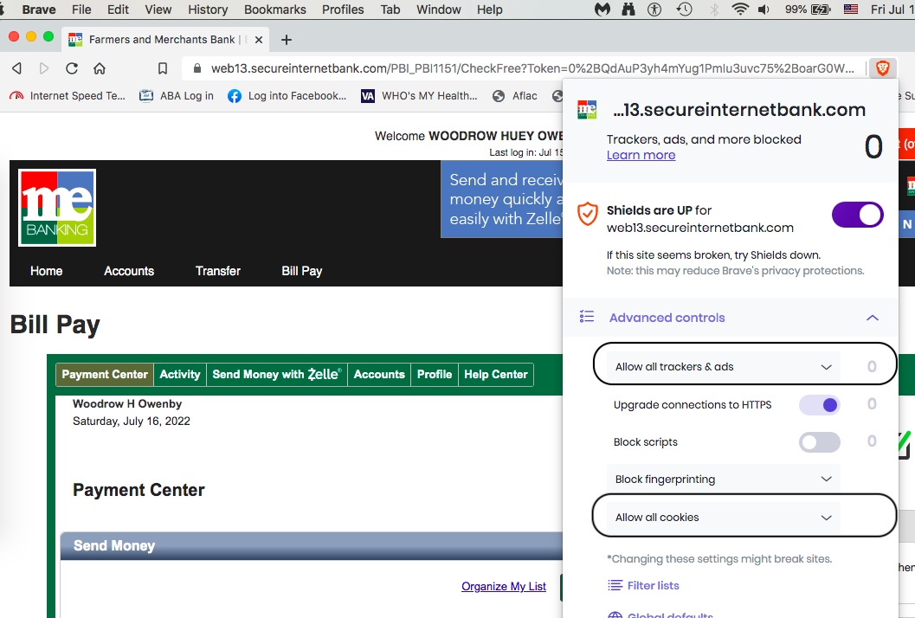Open the accessibility menu bar icon

[654, 10]
